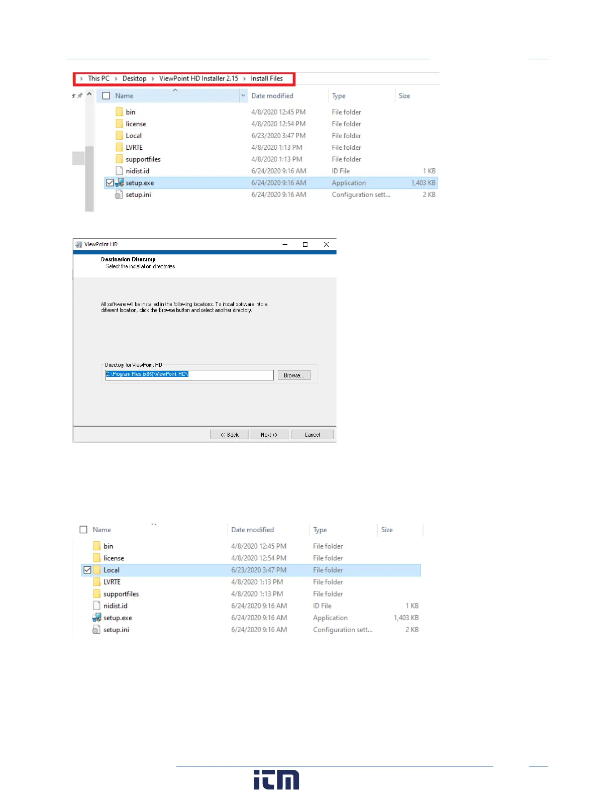Collapse sidebar using the up caret arrow

89,94
